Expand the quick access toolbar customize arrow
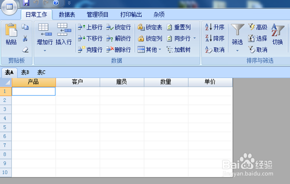Image resolution: width=290 pixels, height=184 pixels. click(69, 3)
